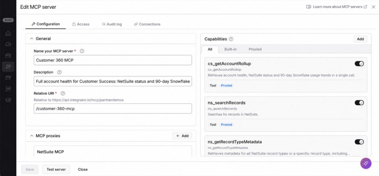This screenshot has width=379, height=176.
Task: Open Home icon in left sidebar
Action: [8, 33]
